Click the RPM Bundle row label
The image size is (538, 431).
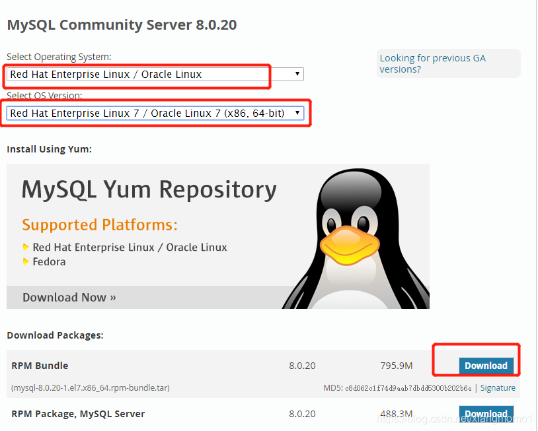tap(40, 365)
